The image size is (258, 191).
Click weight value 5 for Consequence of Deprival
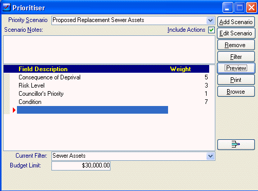[206, 77]
